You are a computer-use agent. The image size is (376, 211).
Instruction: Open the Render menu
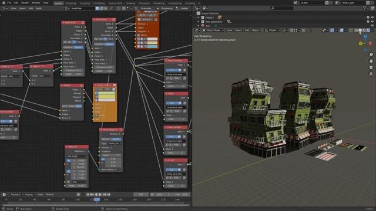(25, 3)
